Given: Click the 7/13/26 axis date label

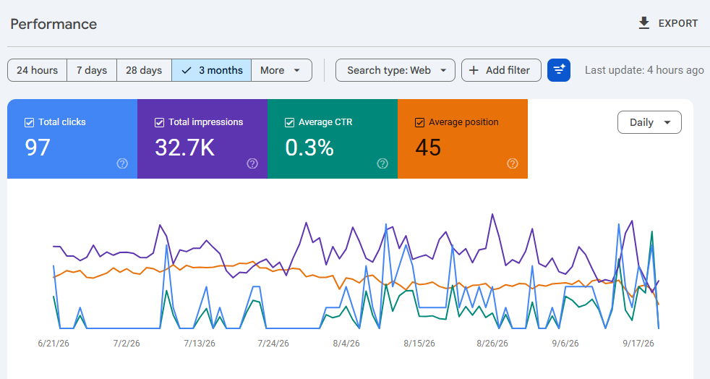Looking at the screenshot, I should pyautogui.click(x=200, y=344).
